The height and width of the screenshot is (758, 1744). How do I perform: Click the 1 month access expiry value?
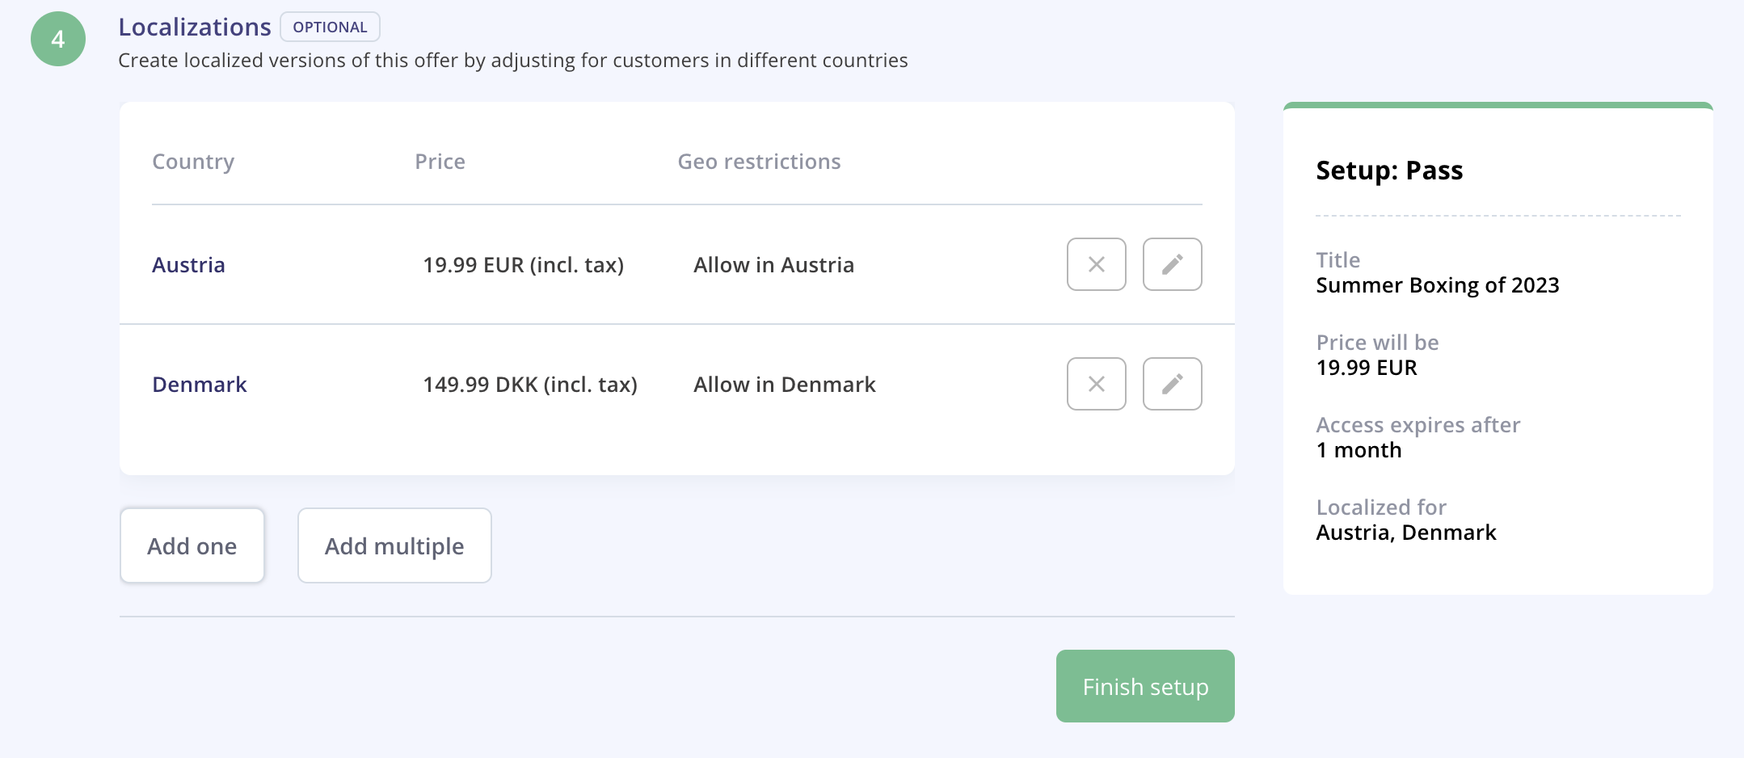tap(1359, 450)
